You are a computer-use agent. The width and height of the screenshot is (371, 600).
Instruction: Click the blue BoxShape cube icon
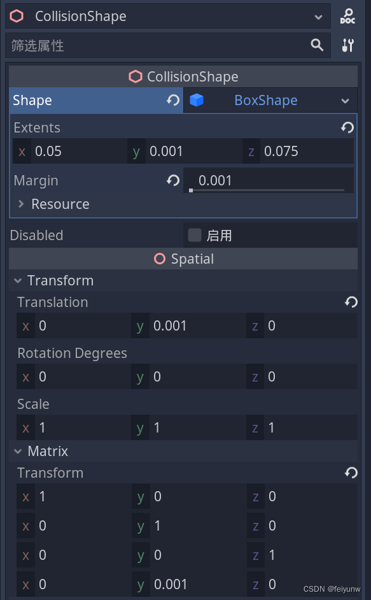click(x=197, y=100)
